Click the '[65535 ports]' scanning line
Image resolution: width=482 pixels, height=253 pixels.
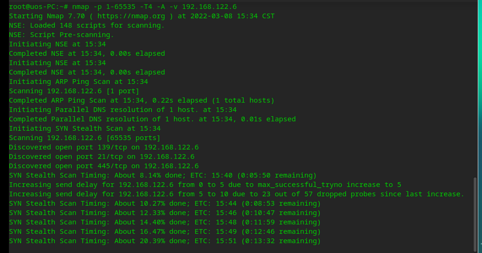click(84, 138)
